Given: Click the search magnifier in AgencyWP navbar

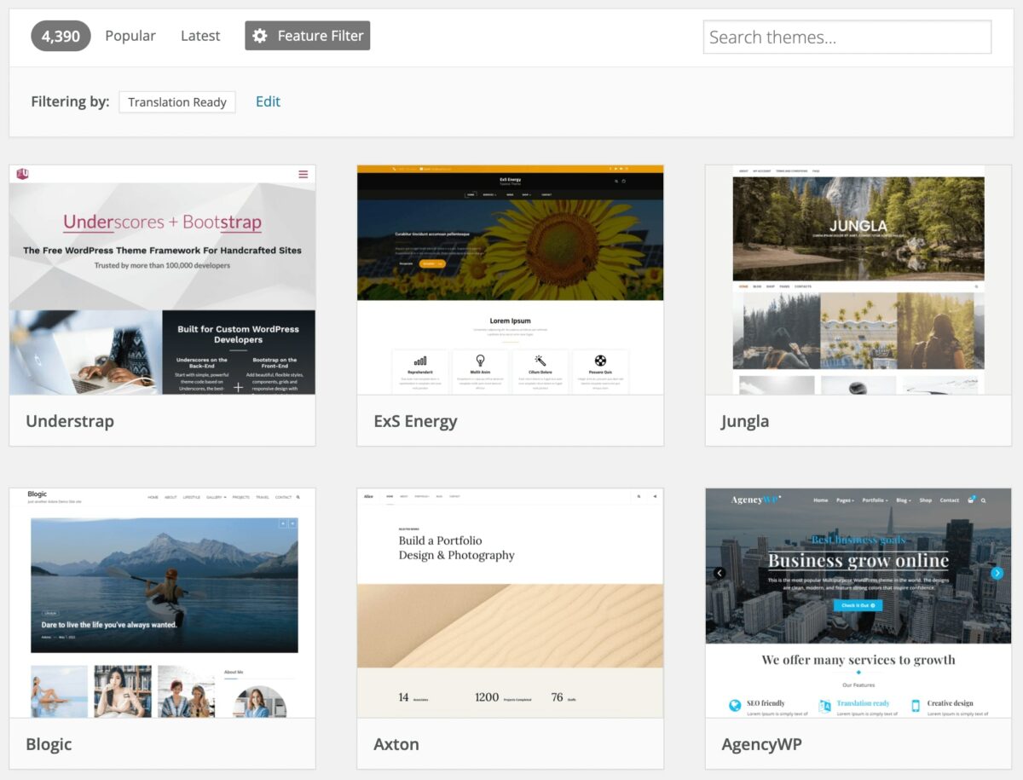Looking at the screenshot, I should coord(983,500).
